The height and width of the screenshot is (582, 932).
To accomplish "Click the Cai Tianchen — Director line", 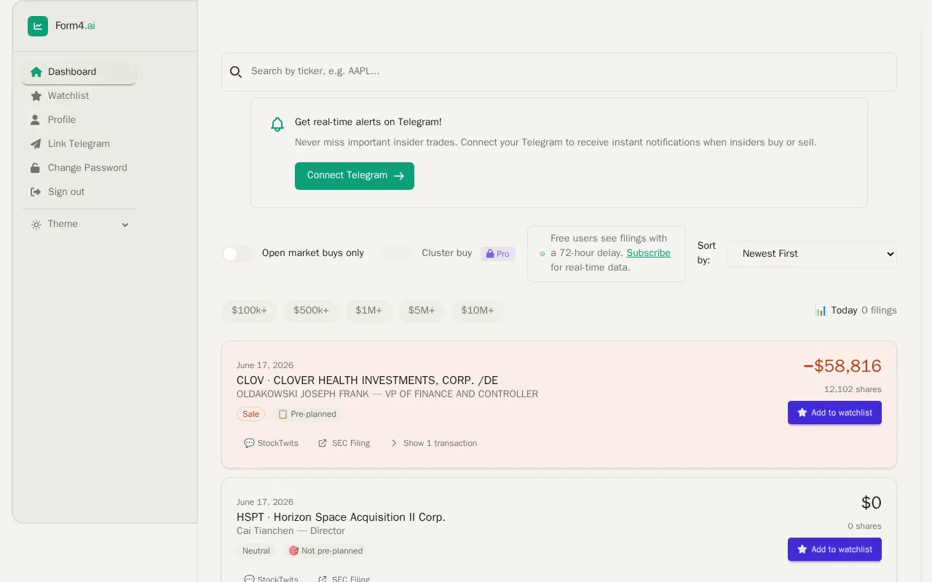I will click(x=291, y=531).
